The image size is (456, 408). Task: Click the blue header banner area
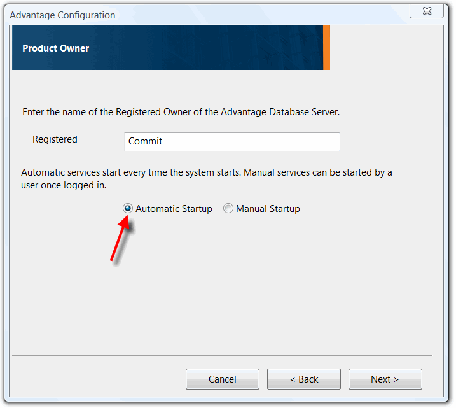191,48
